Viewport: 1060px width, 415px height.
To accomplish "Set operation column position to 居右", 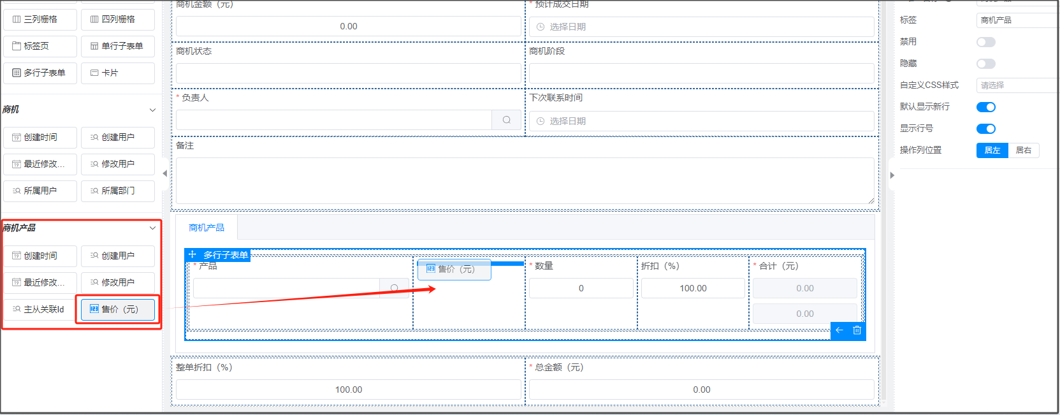I will pos(1023,150).
